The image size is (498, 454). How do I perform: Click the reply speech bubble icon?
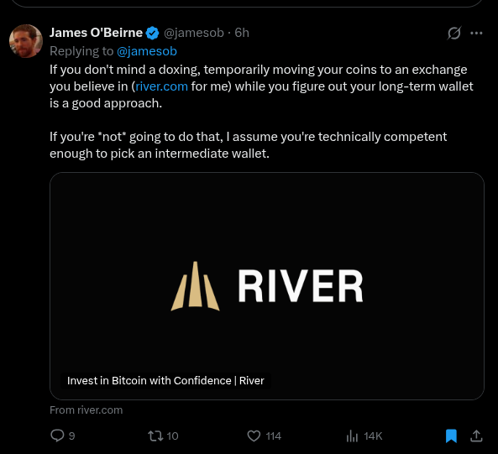pyautogui.click(x=57, y=436)
